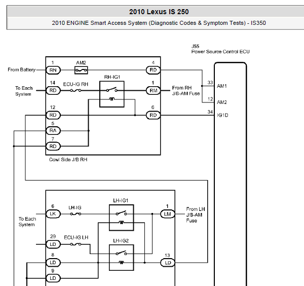Click the LD connector at pin 29
Screen dimensions: 304x286
(53, 244)
